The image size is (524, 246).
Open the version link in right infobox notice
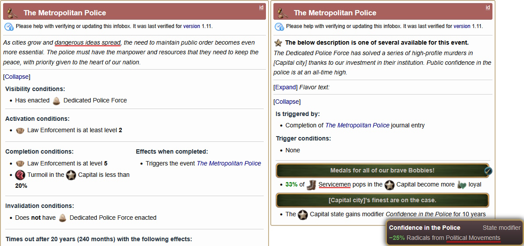coord(462,26)
